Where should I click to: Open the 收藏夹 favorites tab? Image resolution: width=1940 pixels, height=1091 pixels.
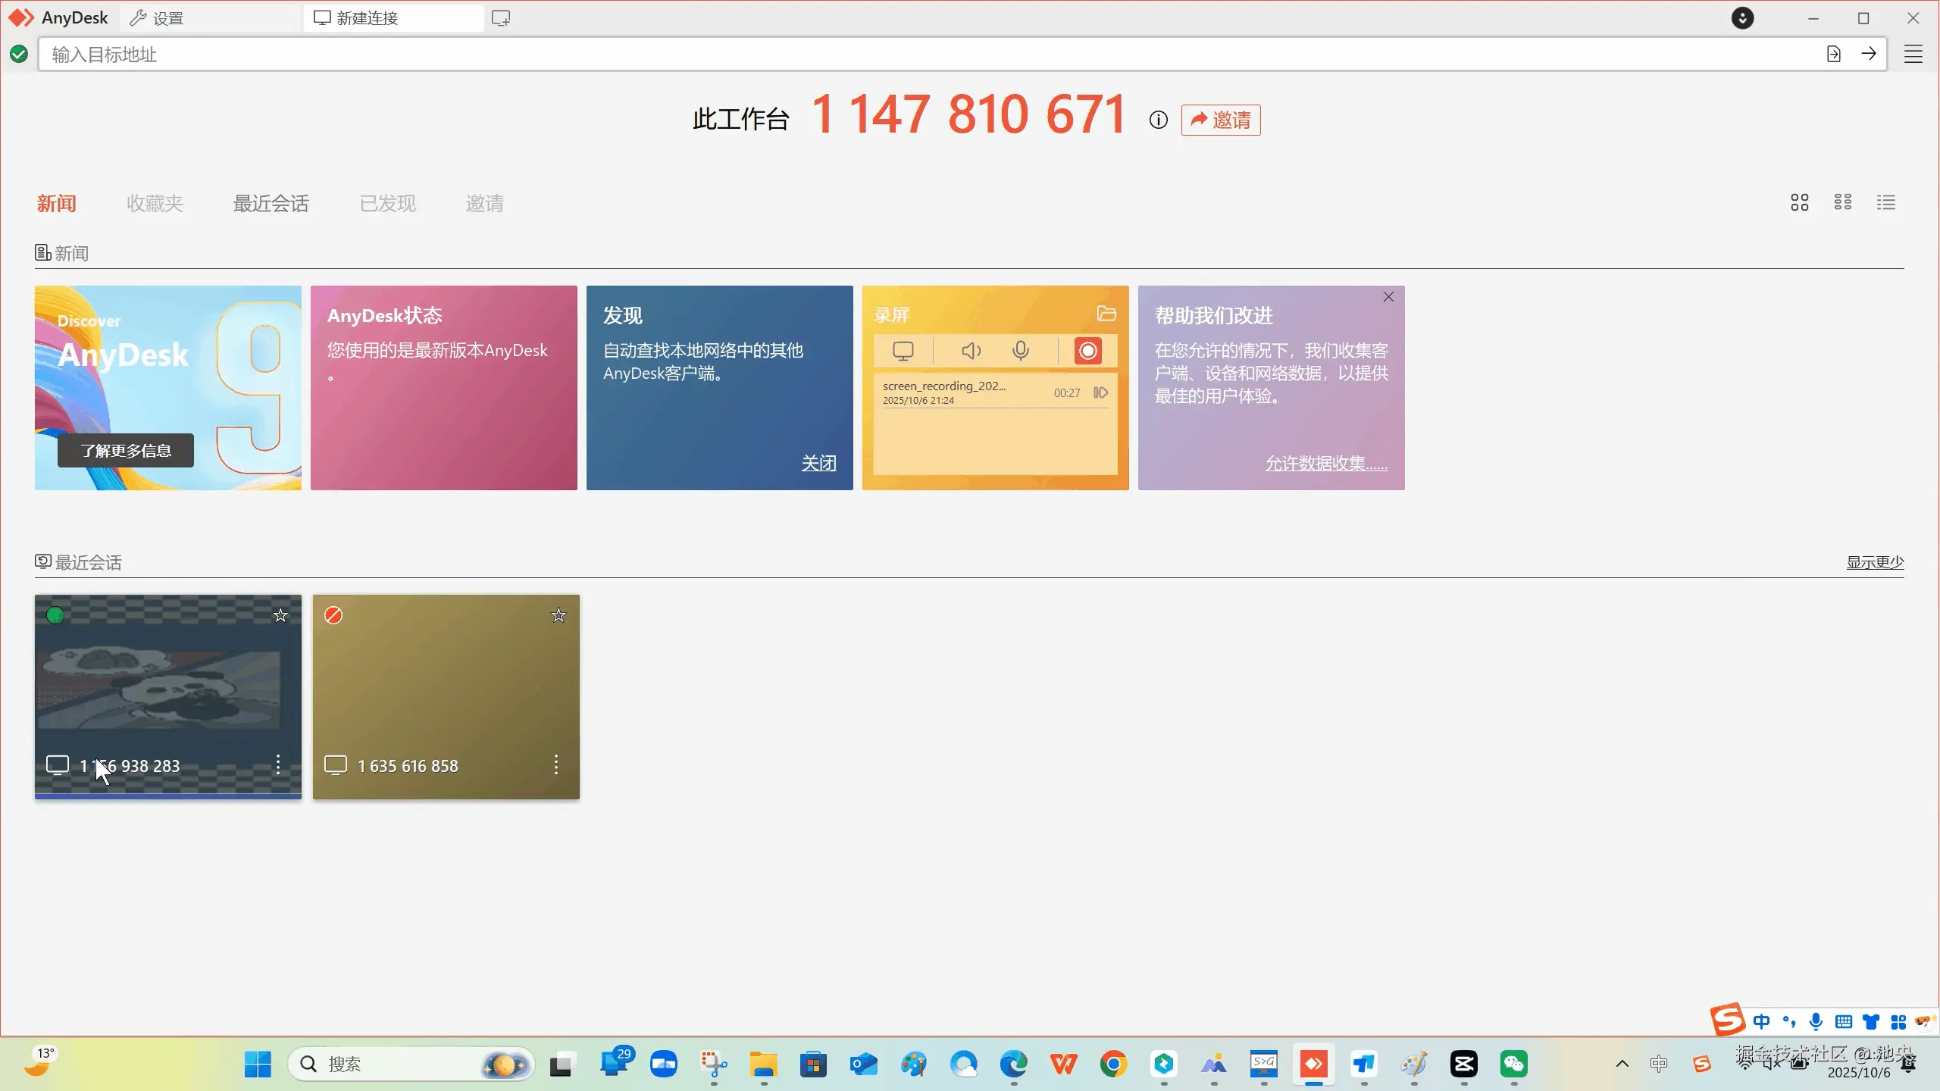coord(155,203)
